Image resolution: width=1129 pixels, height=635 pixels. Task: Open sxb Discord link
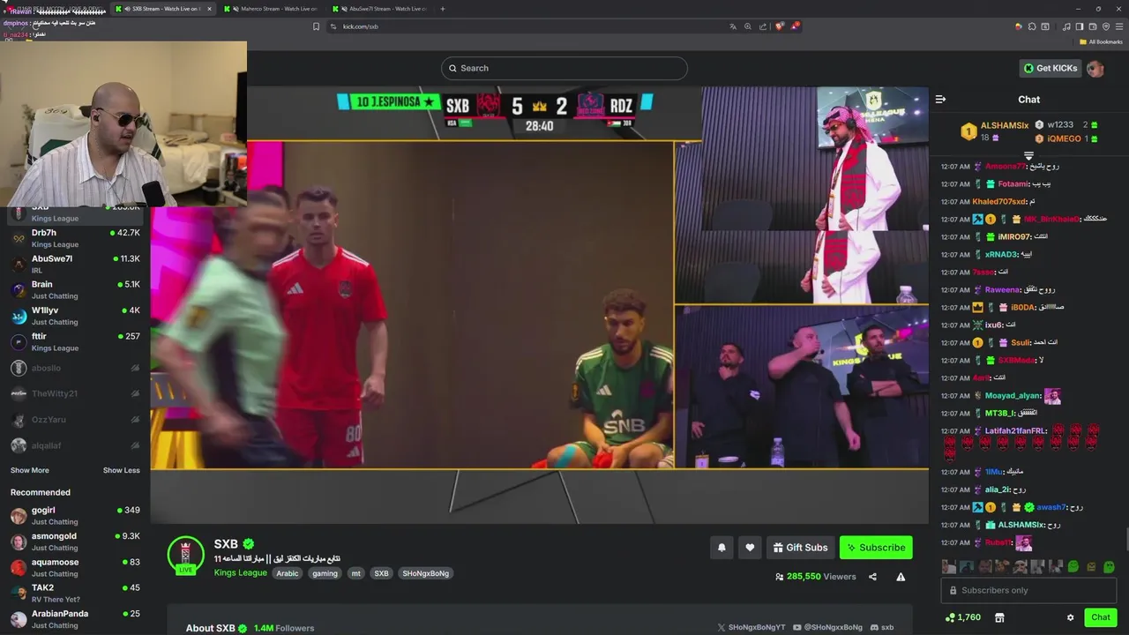coord(882,628)
